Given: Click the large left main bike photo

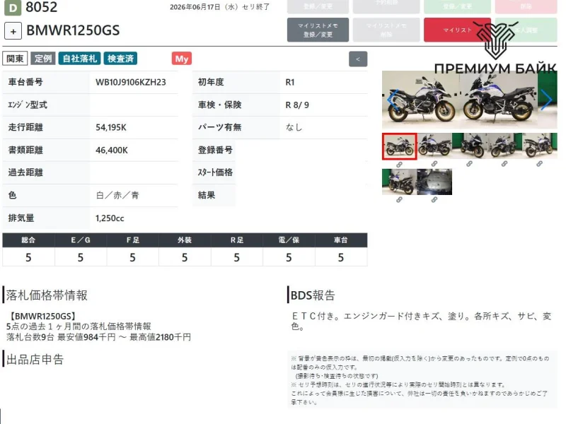Looking at the screenshot, I should [x=420, y=100].
